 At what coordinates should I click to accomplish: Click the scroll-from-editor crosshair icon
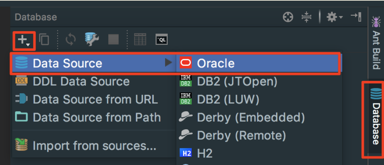pos(288,17)
